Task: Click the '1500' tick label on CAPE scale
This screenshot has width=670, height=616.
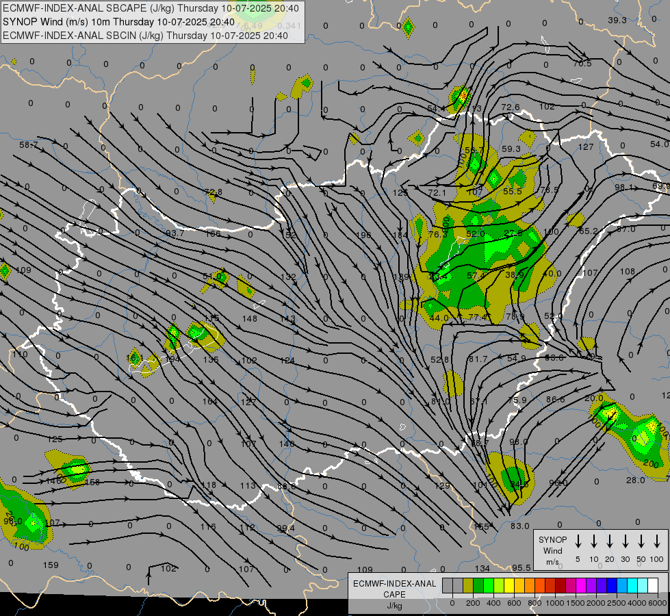Action: pyautogui.click(x=575, y=603)
